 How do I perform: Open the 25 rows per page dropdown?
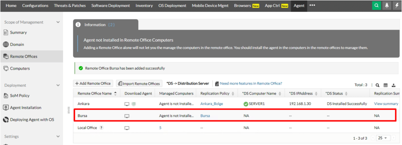click(x=383, y=138)
